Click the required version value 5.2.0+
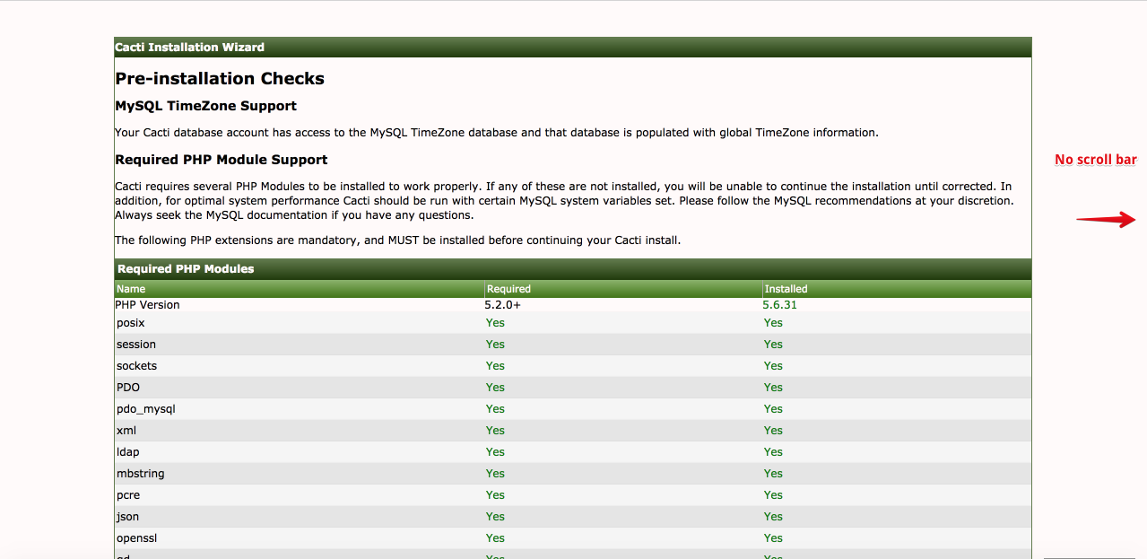The height and width of the screenshot is (559, 1147). pyautogui.click(x=502, y=305)
